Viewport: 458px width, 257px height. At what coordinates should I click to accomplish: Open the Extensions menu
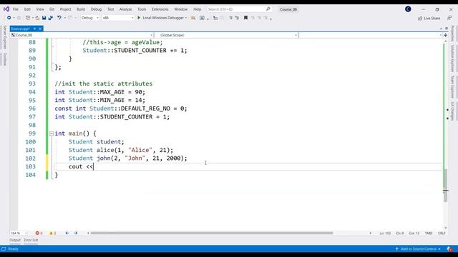pyautogui.click(x=160, y=9)
